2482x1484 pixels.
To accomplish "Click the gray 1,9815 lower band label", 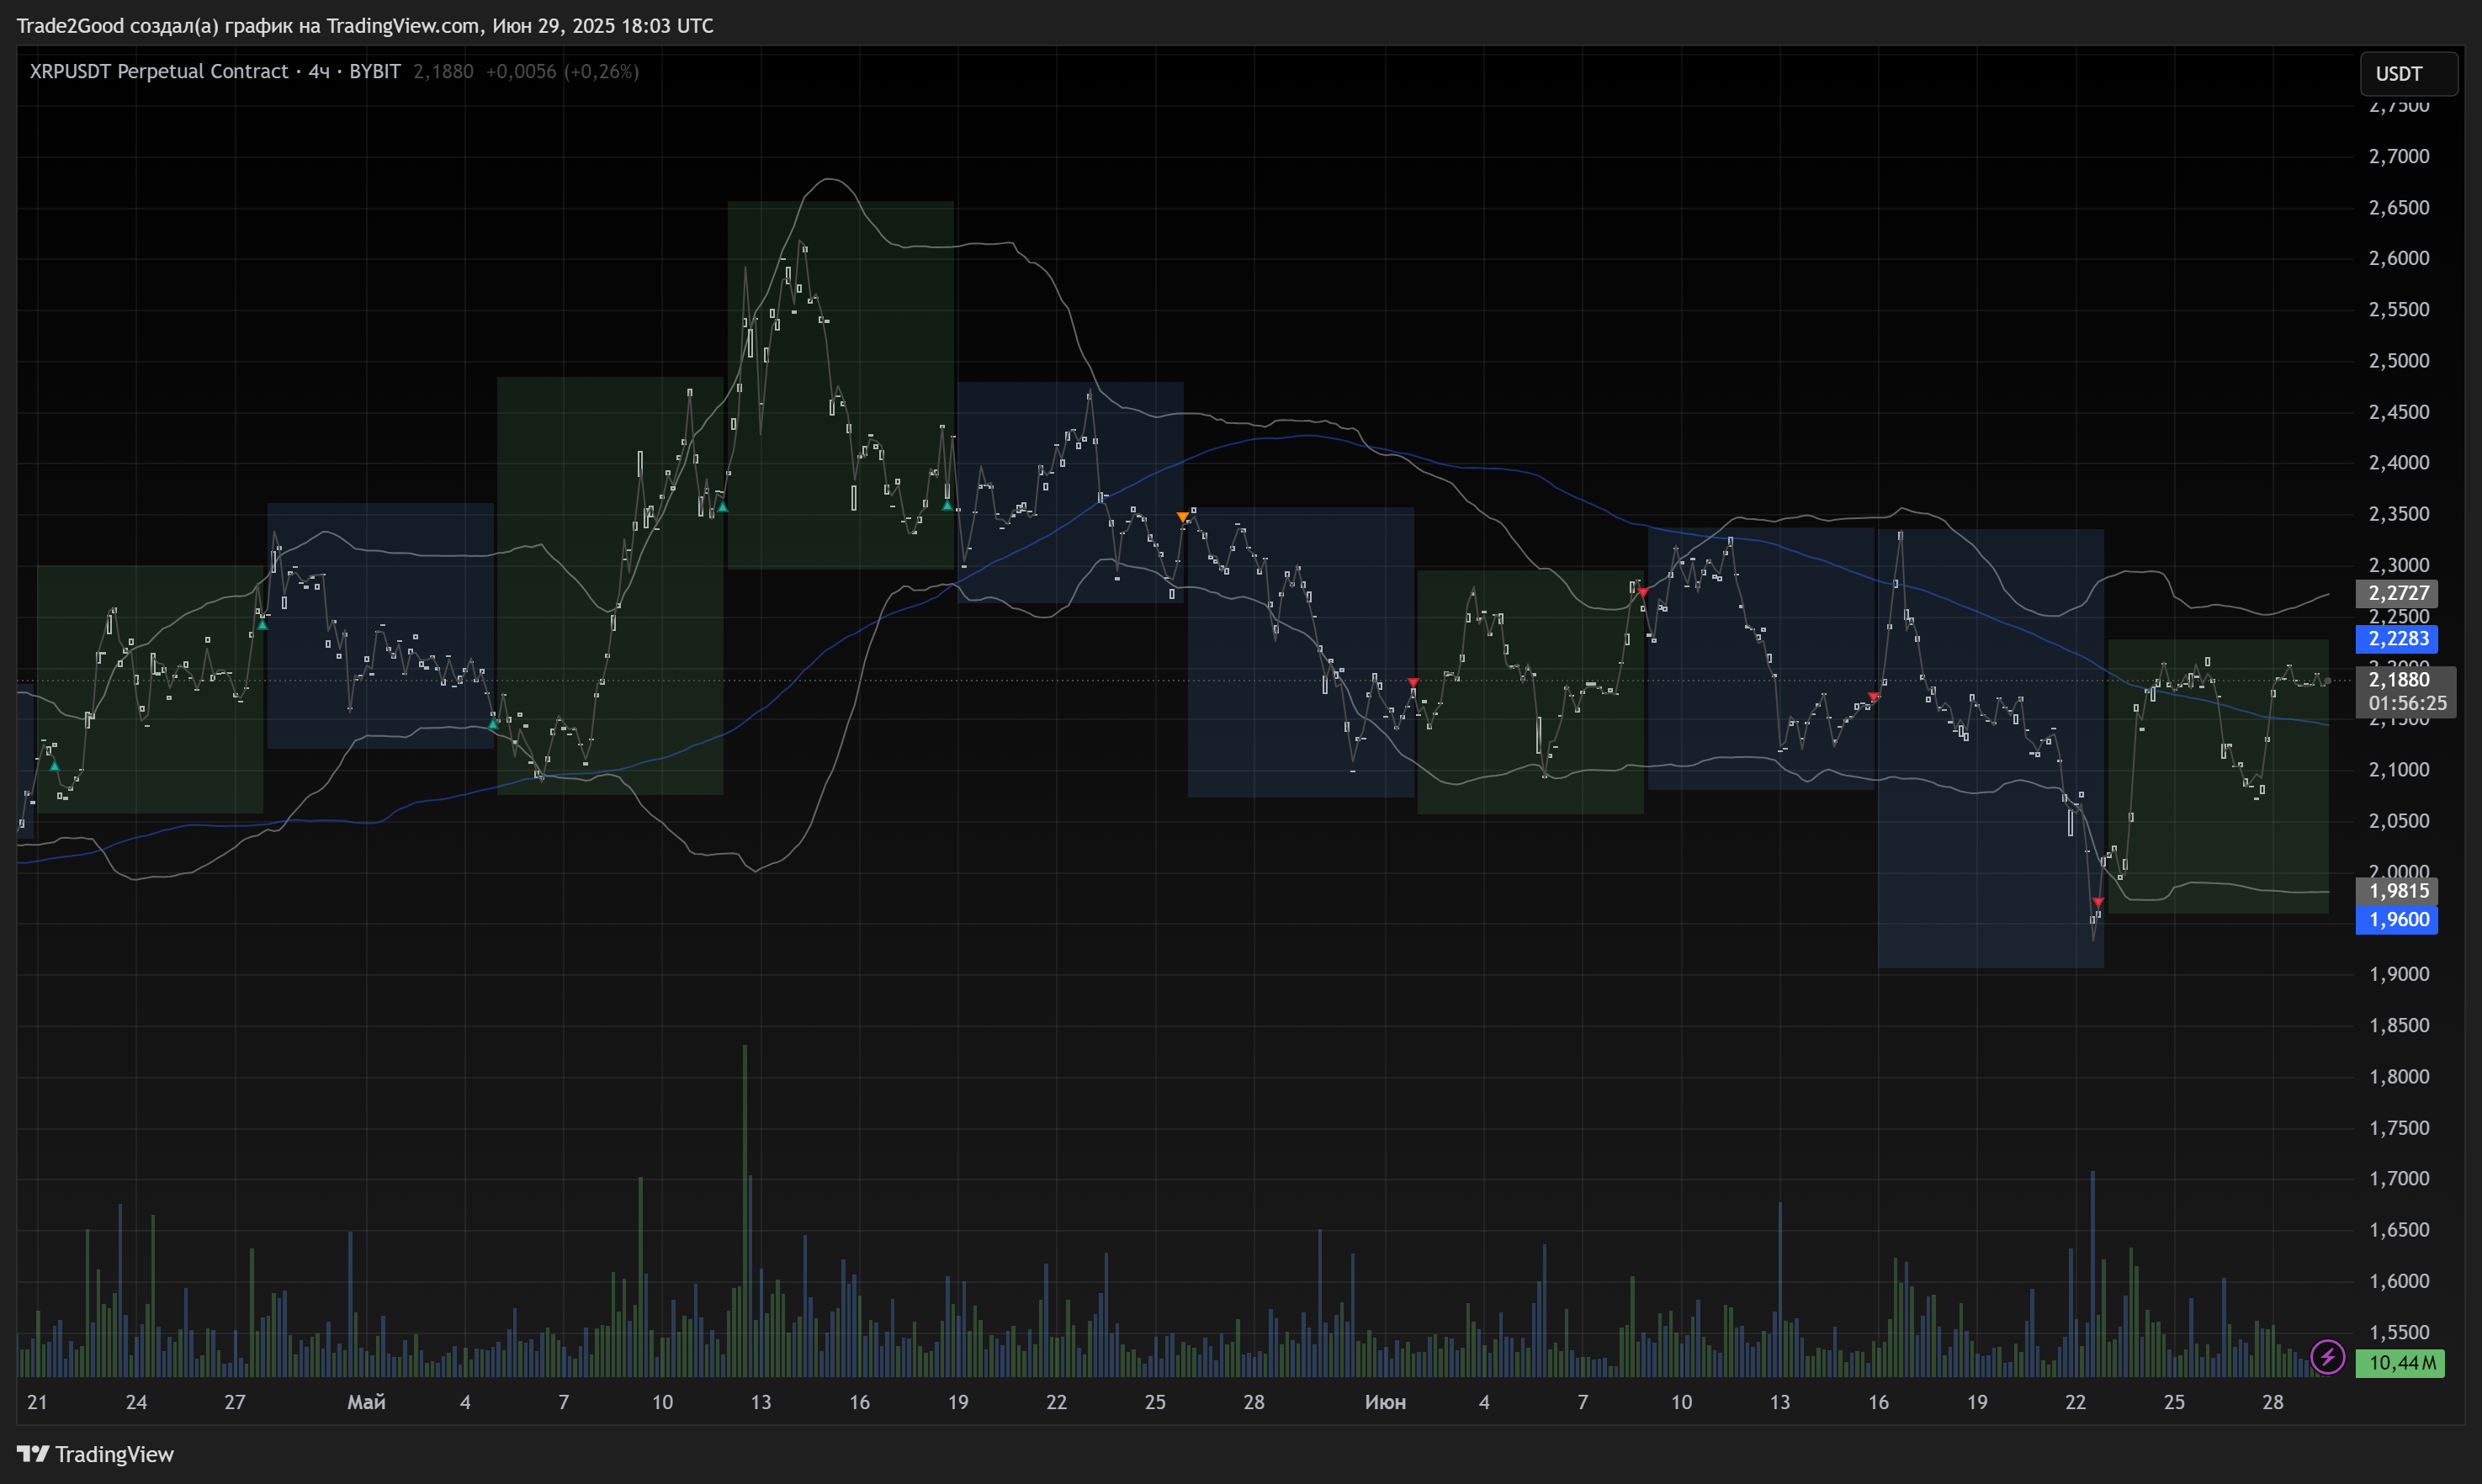I will (2397, 890).
